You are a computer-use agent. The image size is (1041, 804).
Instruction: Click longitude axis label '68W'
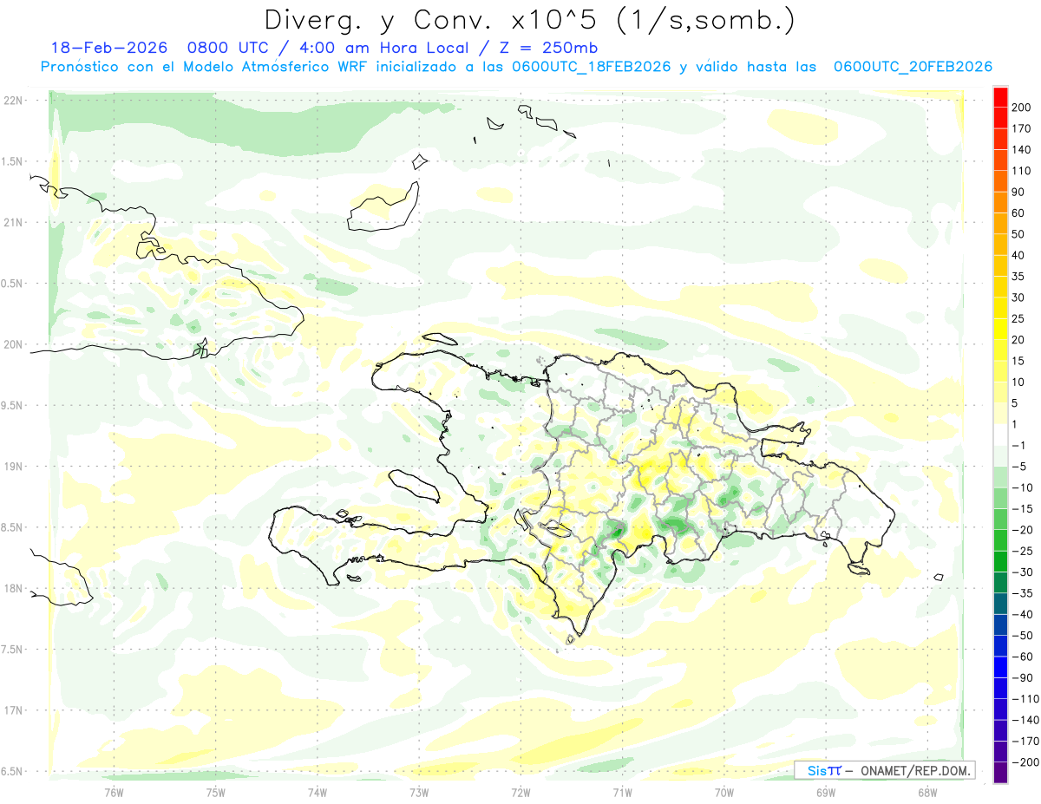pos(927,792)
